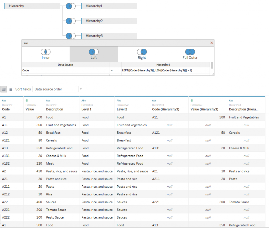This screenshot has height=228, width=269.
Task: Click the A121 cell in Code column
Action: tap(12, 140)
